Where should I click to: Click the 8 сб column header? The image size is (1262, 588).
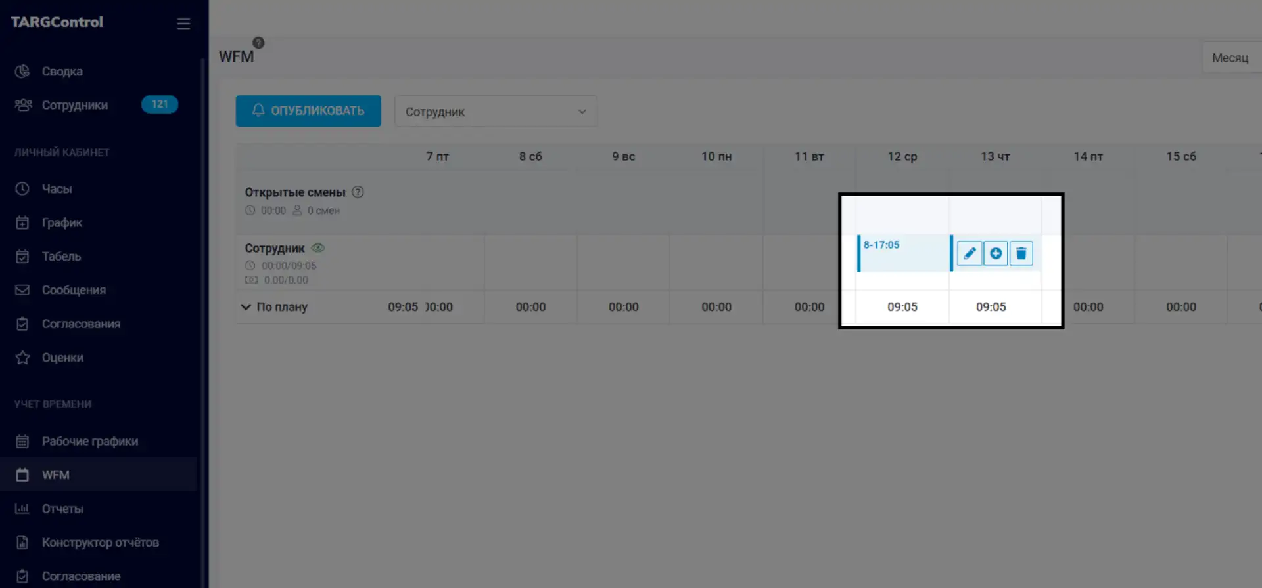pyautogui.click(x=530, y=156)
